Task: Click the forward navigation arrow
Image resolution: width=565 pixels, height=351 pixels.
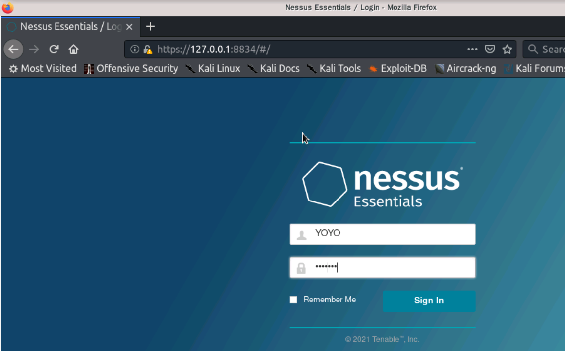Action: [34, 50]
